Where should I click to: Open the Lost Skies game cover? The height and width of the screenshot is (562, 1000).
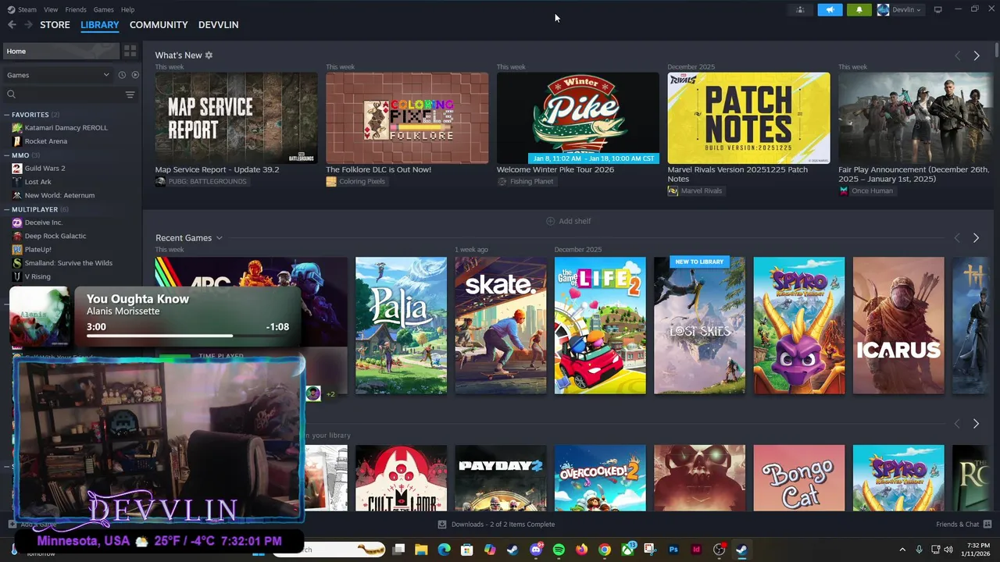[699, 325]
